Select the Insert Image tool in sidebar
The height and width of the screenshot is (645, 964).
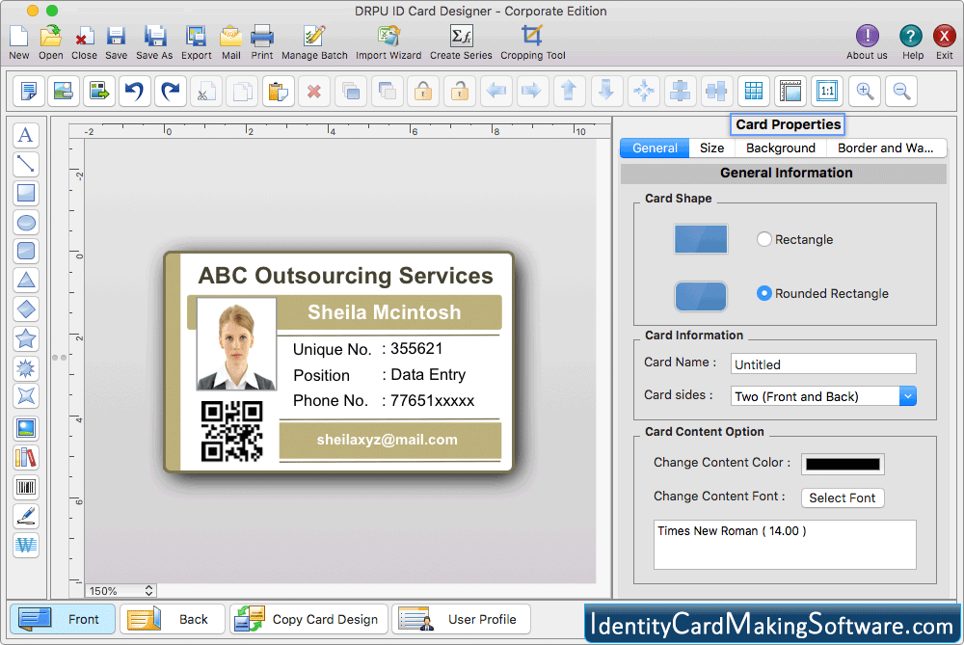[26, 429]
